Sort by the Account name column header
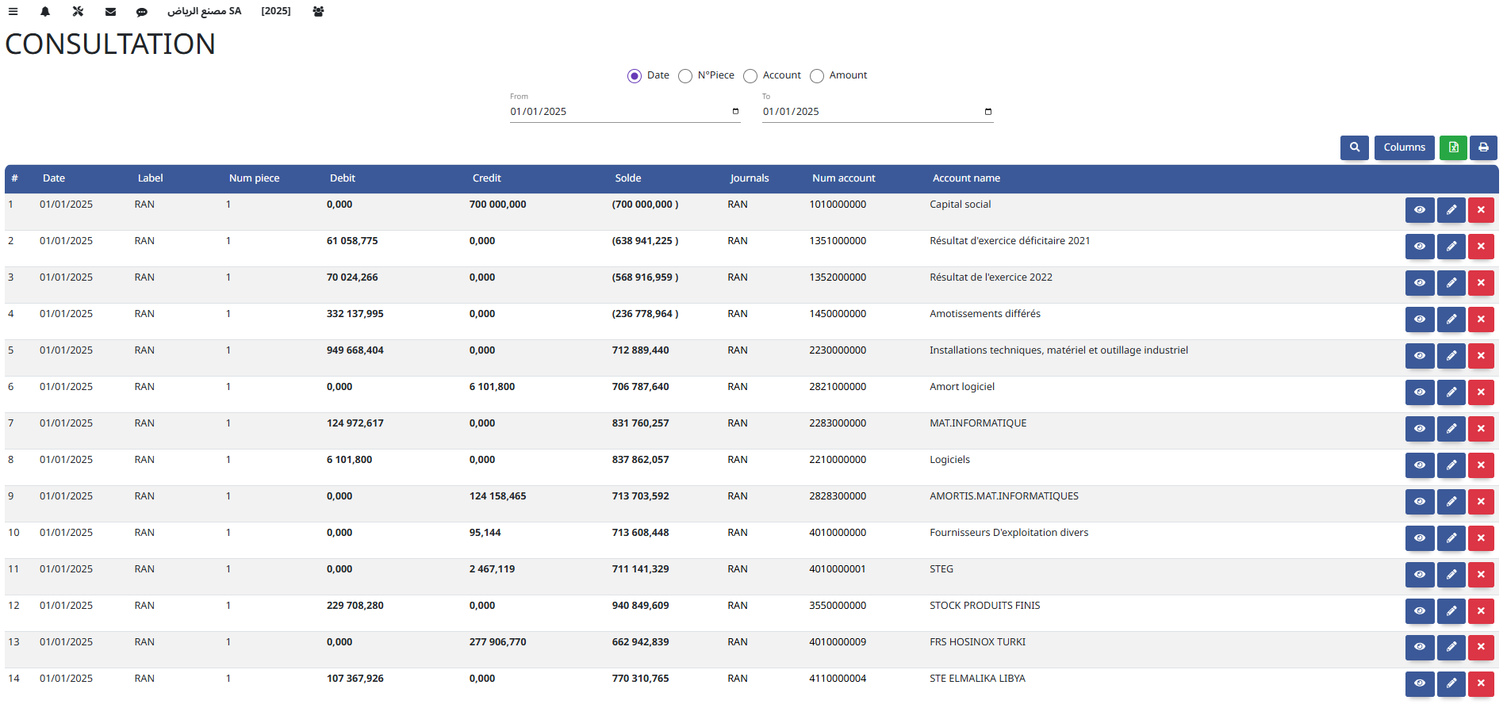 pos(966,178)
